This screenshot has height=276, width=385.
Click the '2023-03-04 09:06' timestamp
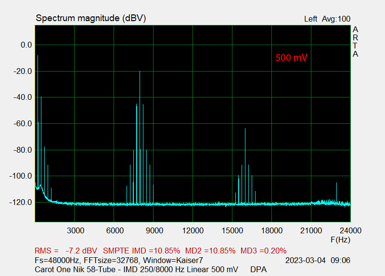[317, 260]
